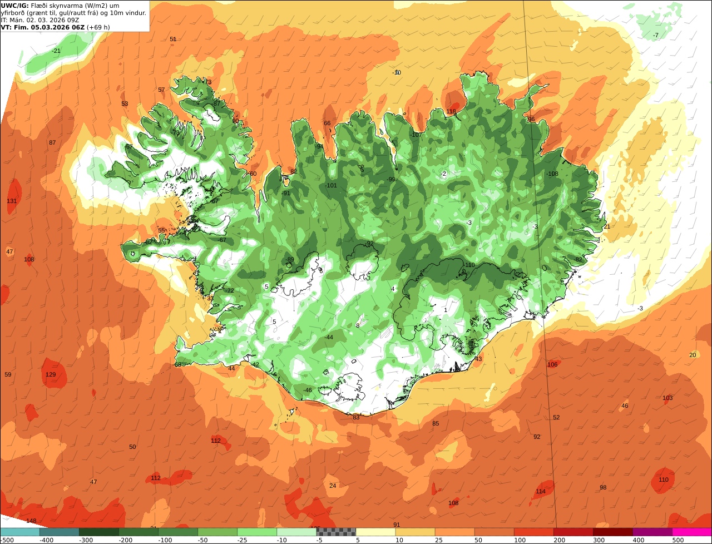The image size is (712, 544).
Task: Pick the light green legend swatch between -25 and -10
Action: [x=257, y=532]
